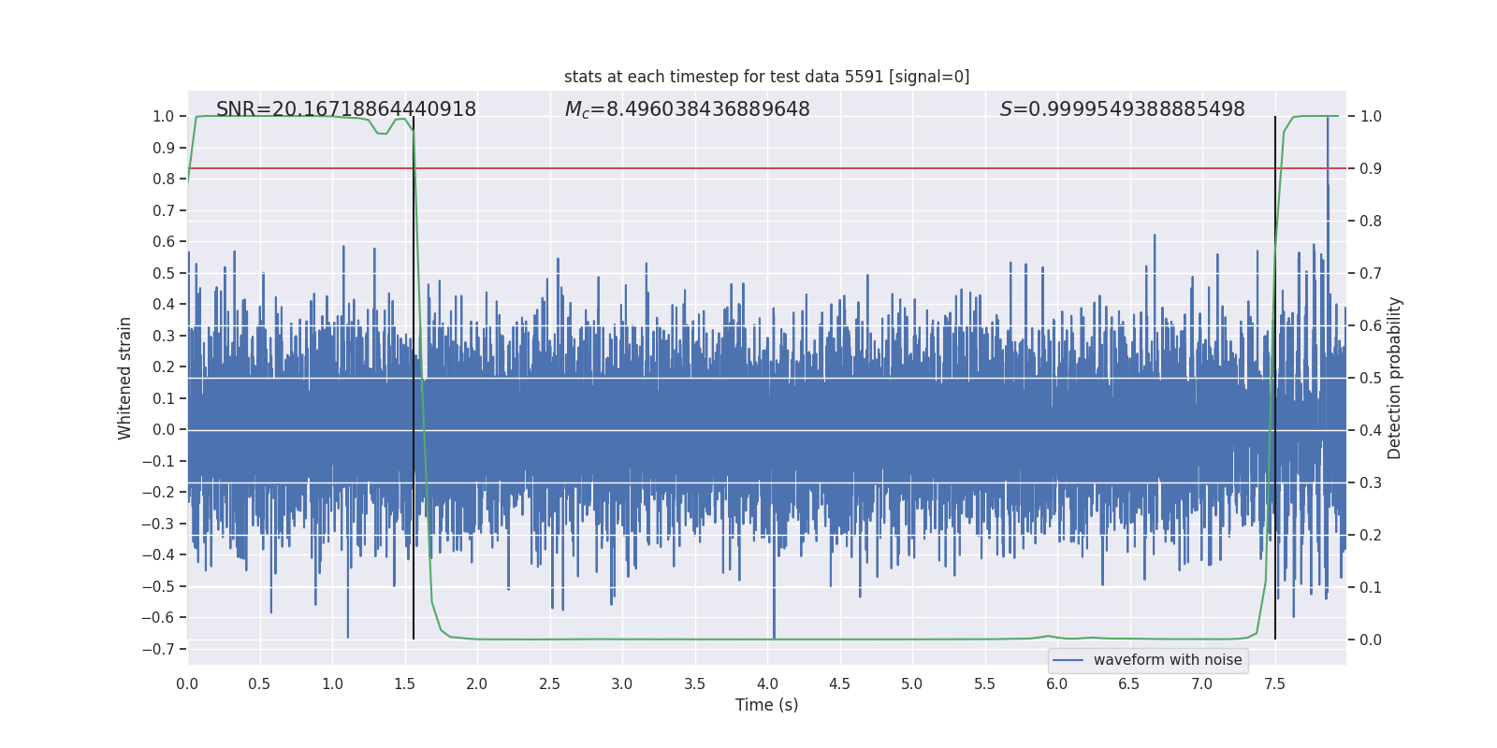The image size is (1497, 748).
Task: Select the "Time (s)" x-axis label
Action: coord(767,705)
